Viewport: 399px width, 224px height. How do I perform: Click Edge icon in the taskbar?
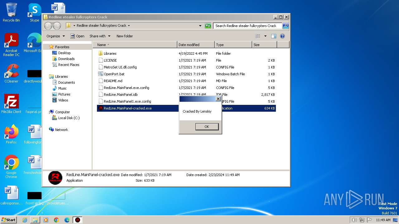pos(67,220)
